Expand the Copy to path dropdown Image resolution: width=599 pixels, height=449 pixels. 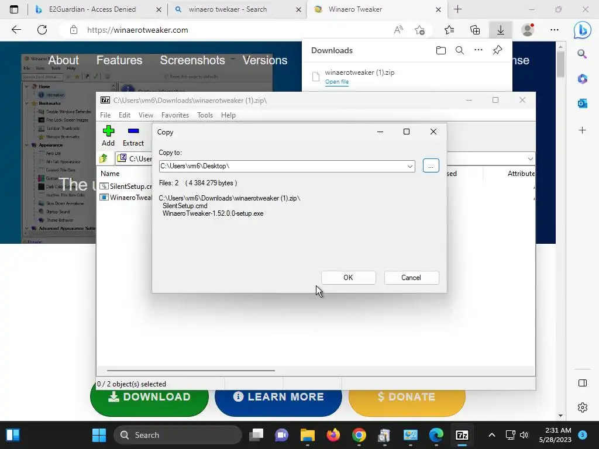(410, 166)
